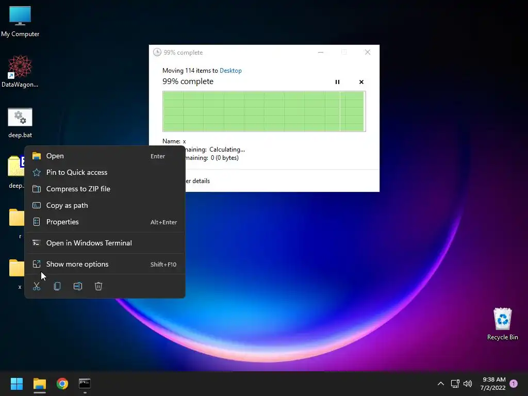Minimize the 99% complete dialog
The height and width of the screenshot is (396, 528).
point(321,52)
